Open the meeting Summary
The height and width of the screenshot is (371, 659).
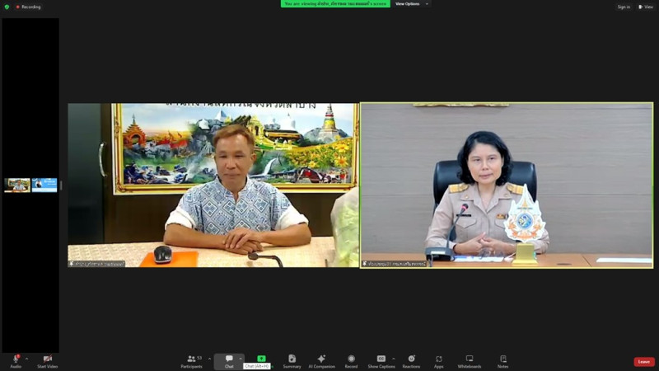[292, 360]
